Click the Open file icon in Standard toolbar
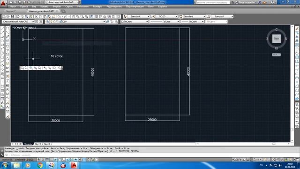300x169 pixels. click(8, 17)
